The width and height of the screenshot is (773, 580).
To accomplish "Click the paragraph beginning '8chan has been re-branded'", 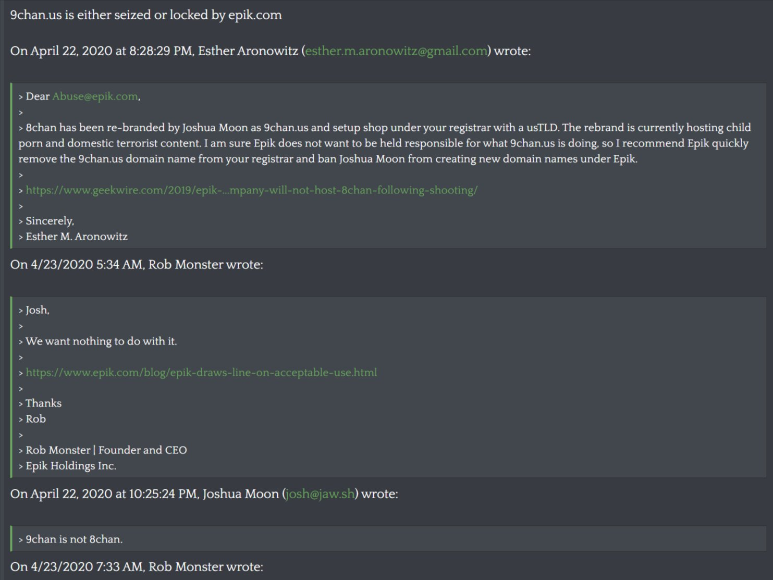I will pos(385,143).
